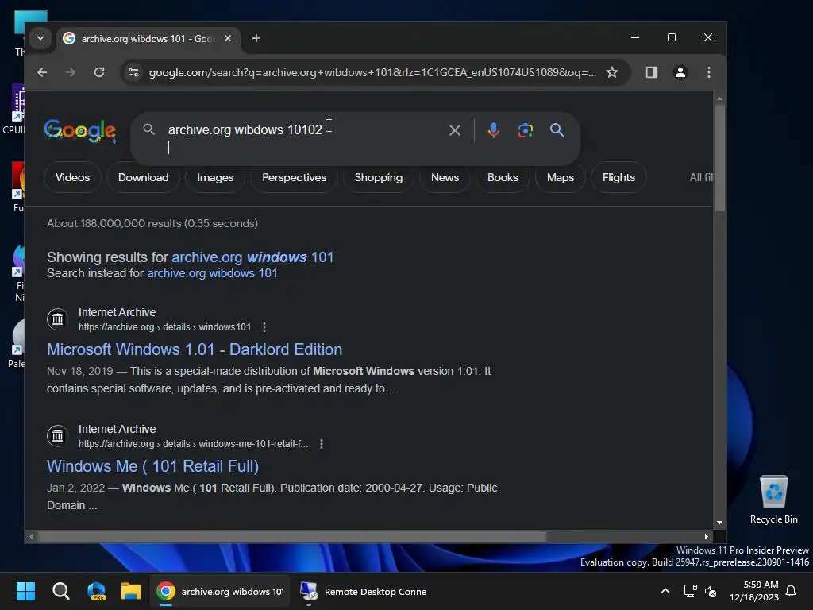The image size is (813, 610).
Task: Filter results by Download
Action: [x=143, y=177]
